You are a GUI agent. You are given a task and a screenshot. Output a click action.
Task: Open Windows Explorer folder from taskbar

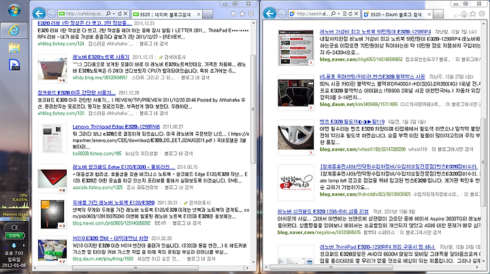pyautogui.click(x=14, y=47)
